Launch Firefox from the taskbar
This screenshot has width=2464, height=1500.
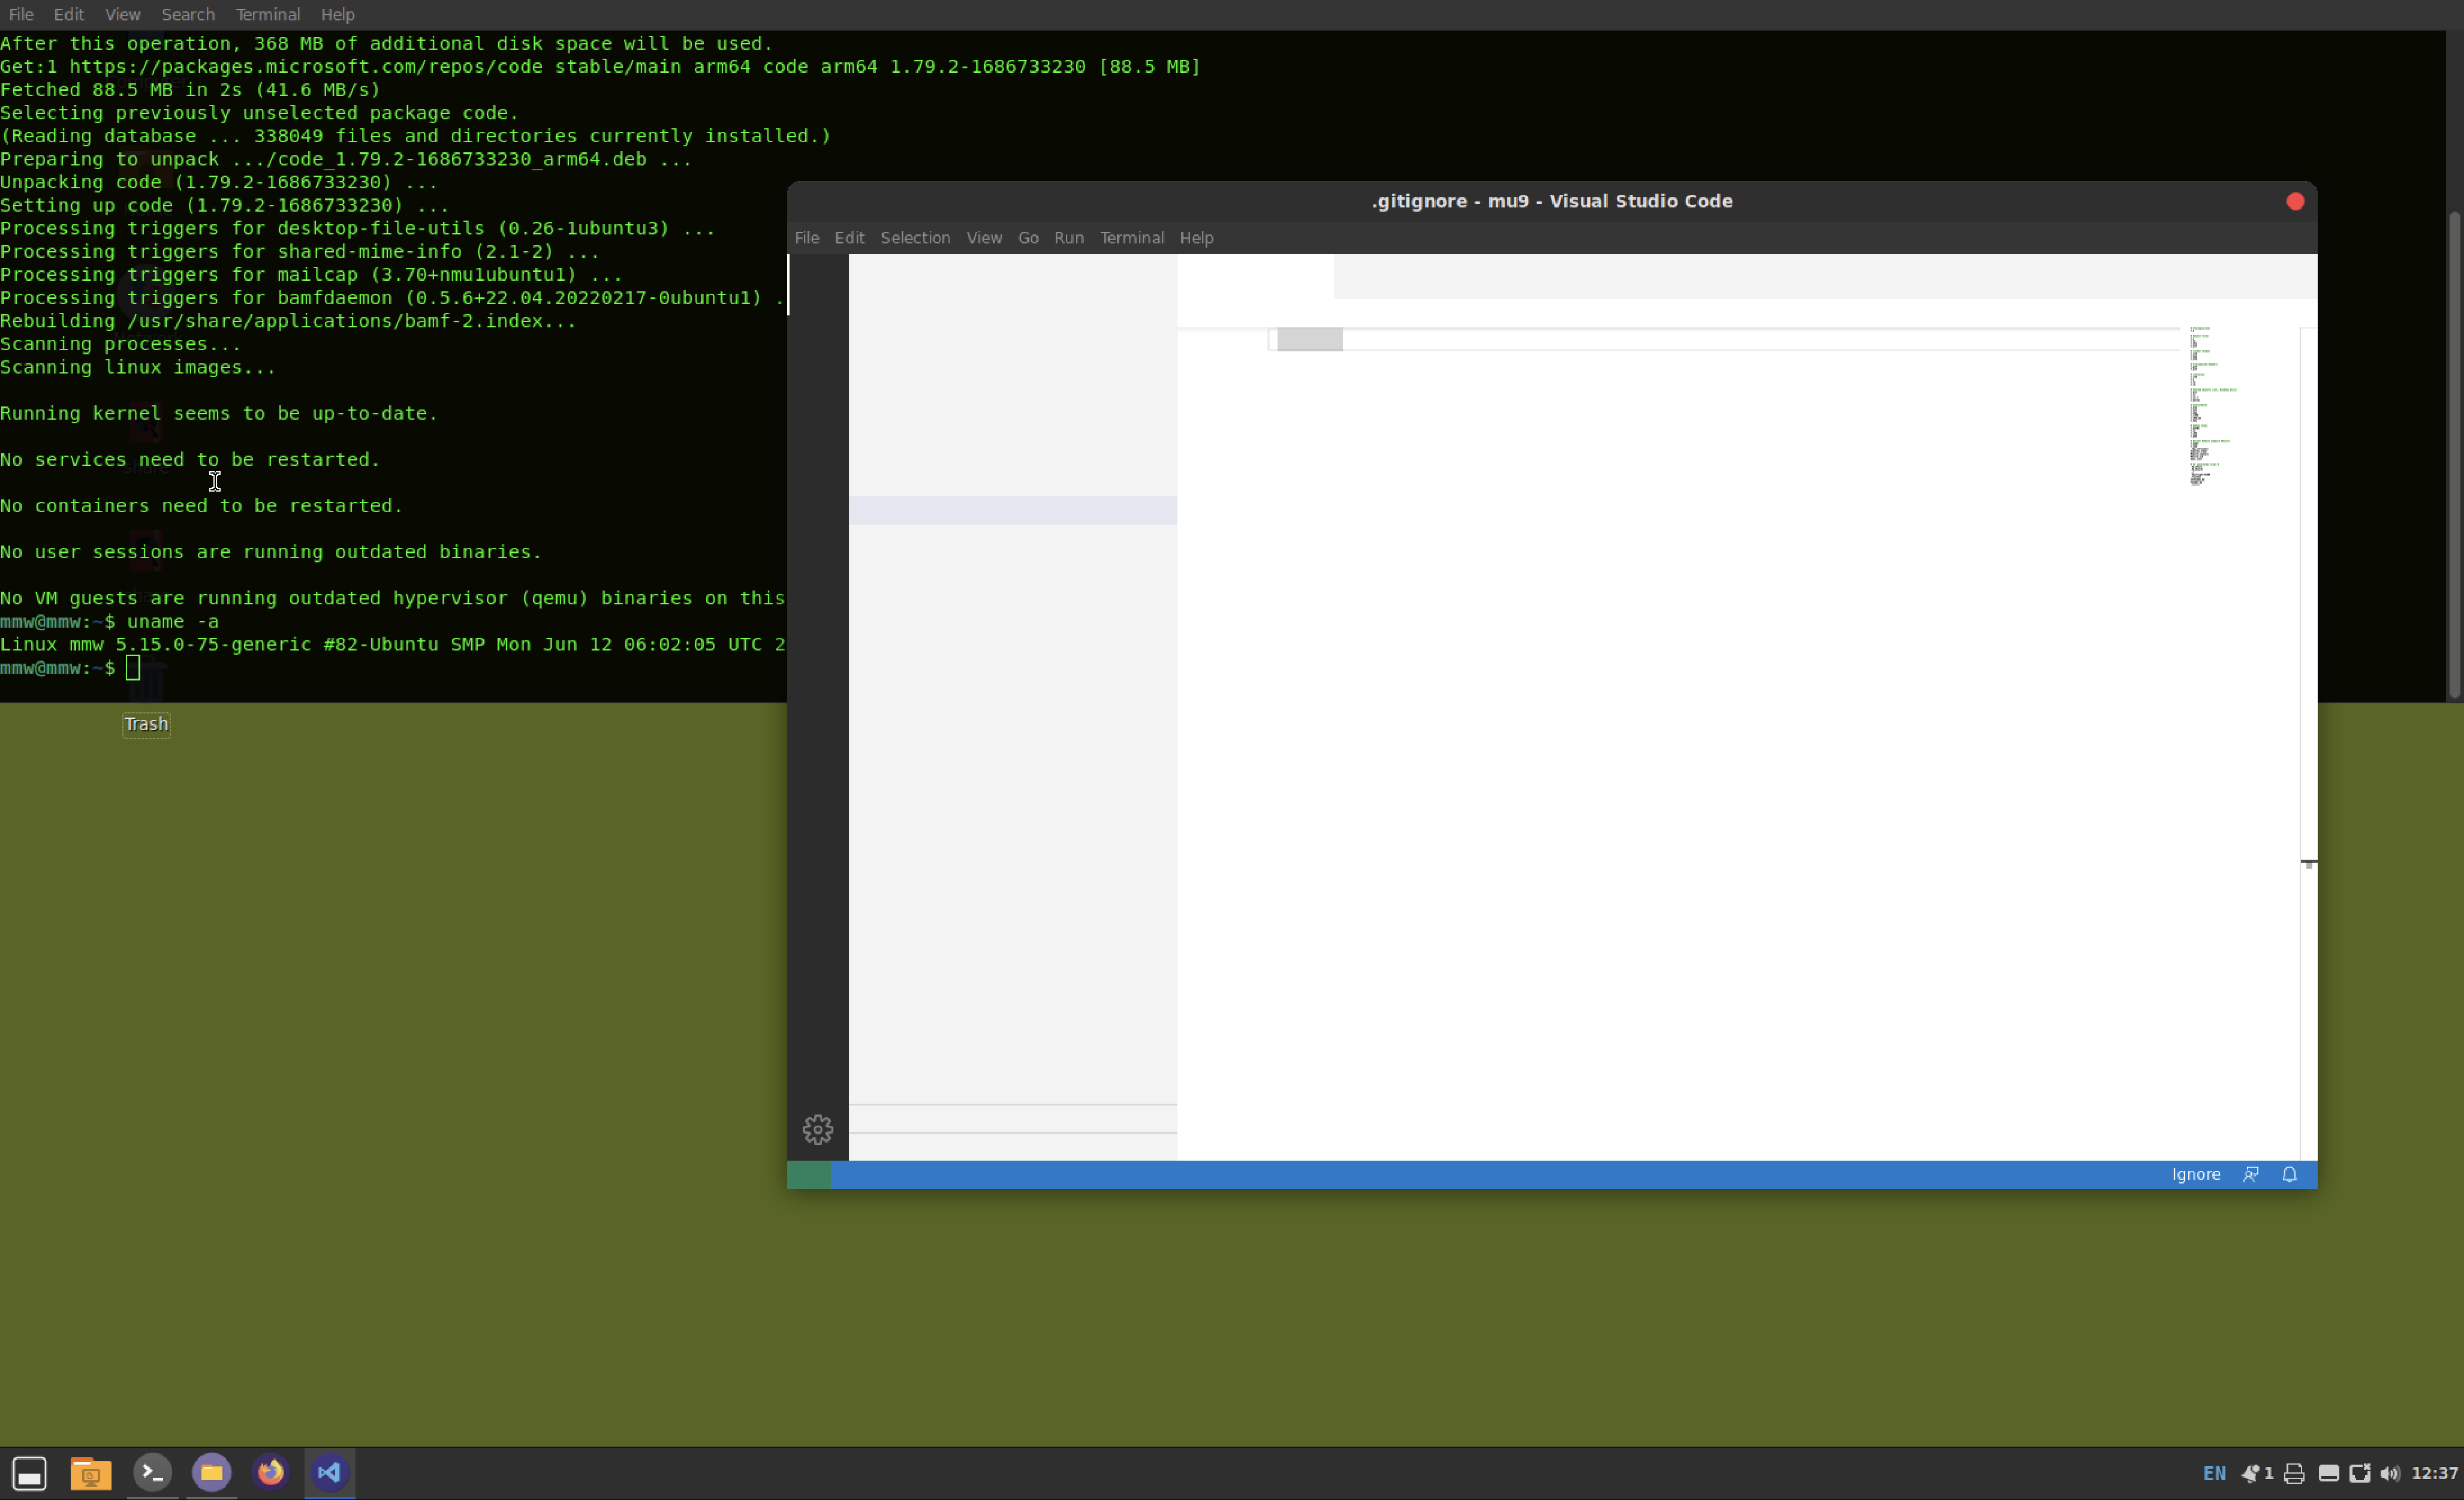click(x=270, y=1472)
